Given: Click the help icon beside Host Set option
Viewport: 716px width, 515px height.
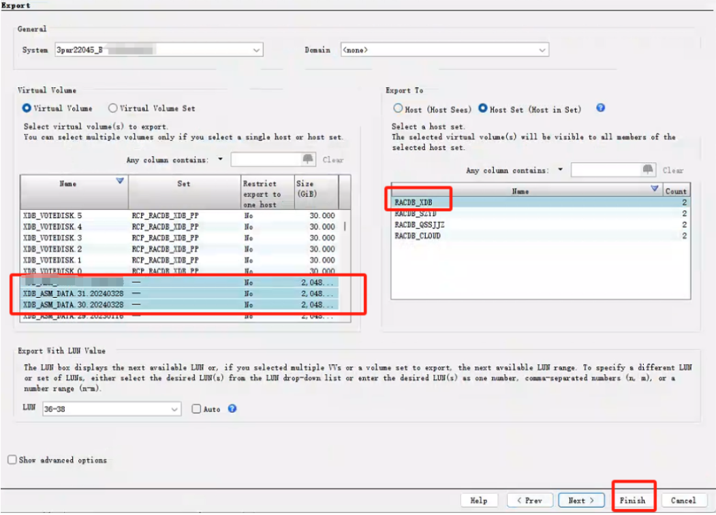Looking at the screenshot, I should coord(600,108).
